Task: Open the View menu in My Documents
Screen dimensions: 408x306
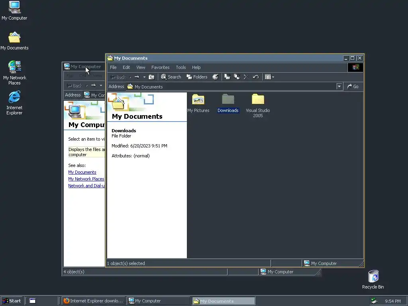Action: point(141,67)
